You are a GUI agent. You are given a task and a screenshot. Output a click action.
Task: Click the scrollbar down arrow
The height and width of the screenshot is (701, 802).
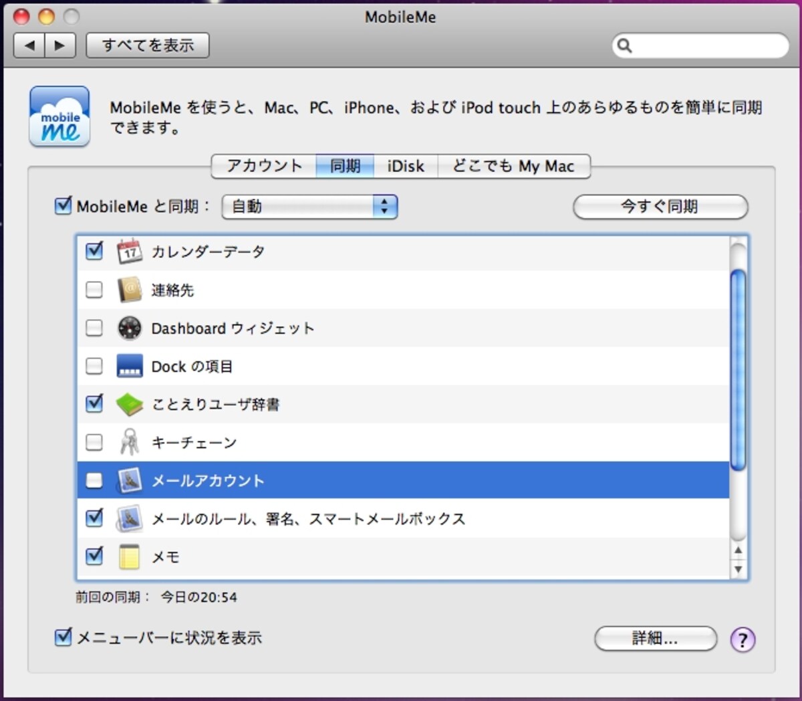click(739, 569)
